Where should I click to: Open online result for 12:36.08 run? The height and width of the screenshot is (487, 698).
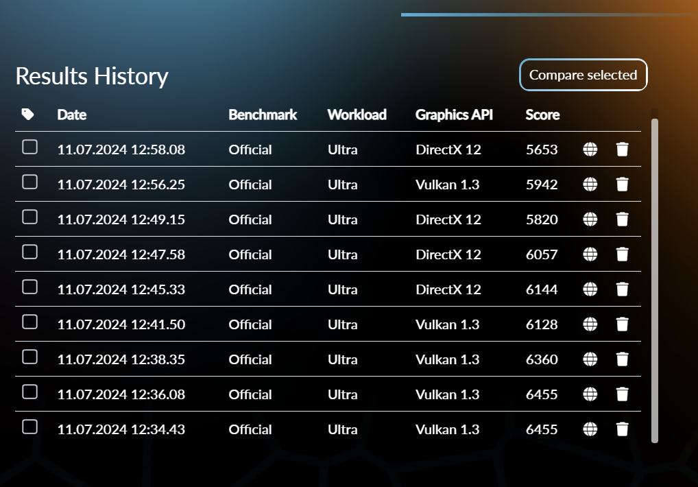pos(590,394)
